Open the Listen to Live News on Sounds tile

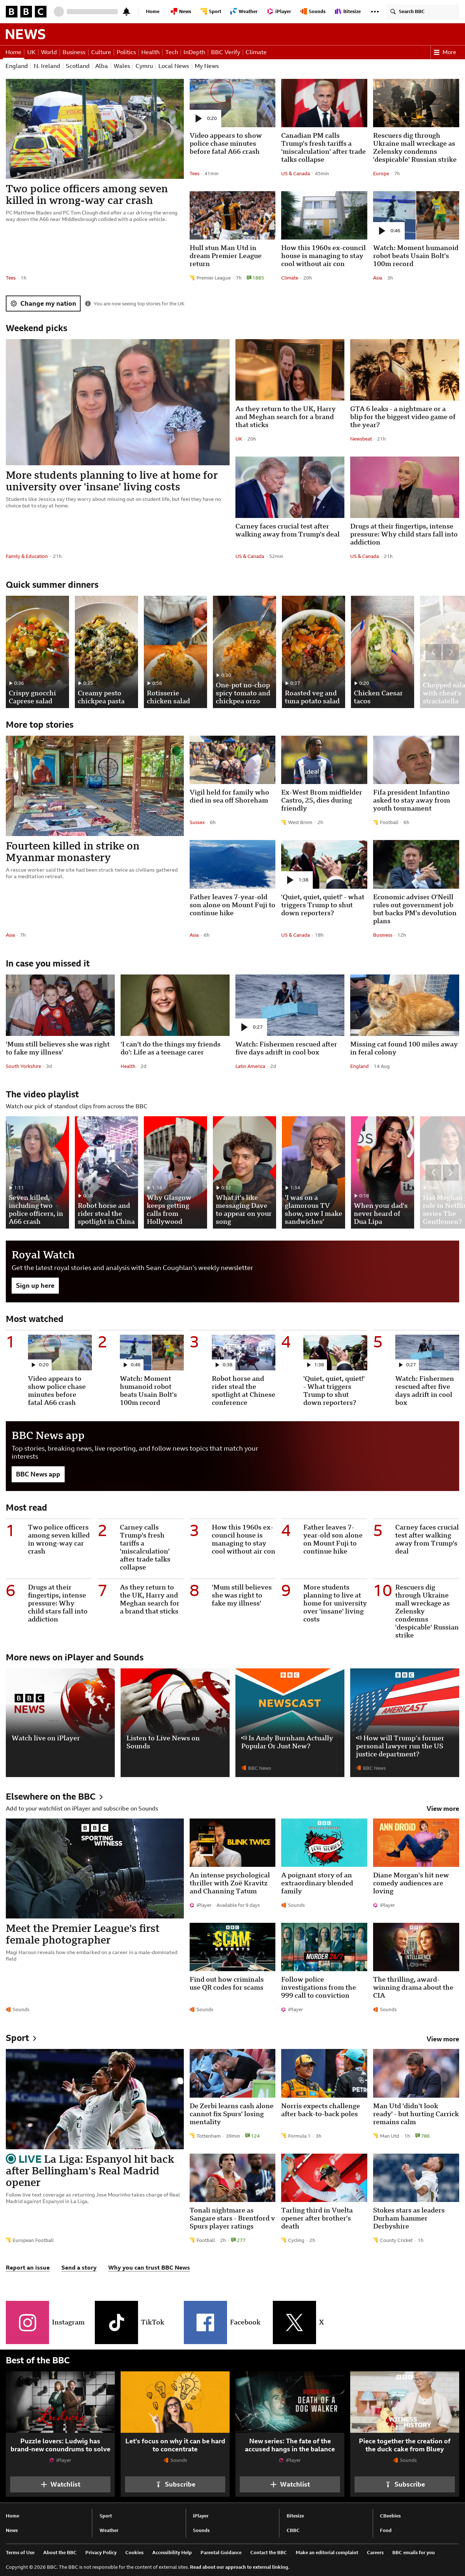pyautogui.click(x=175, y=1722)
